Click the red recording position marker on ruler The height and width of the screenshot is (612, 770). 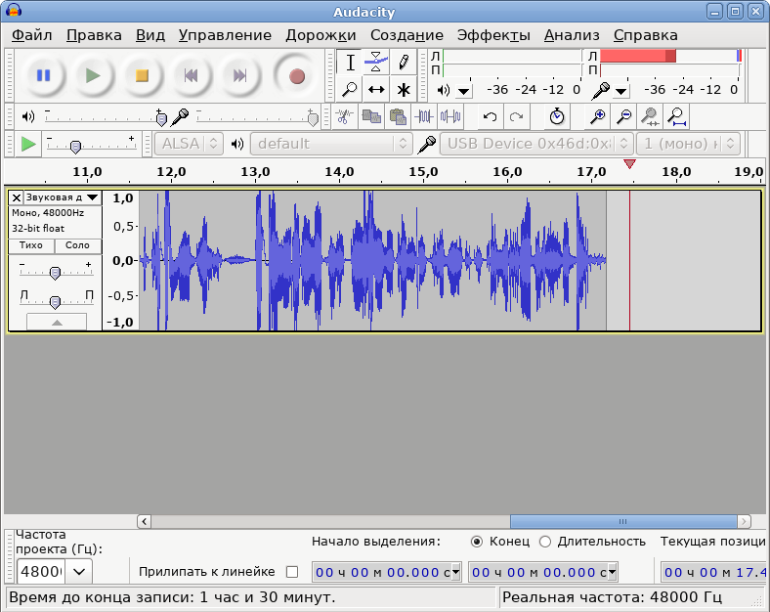click(x=629, y=164)
